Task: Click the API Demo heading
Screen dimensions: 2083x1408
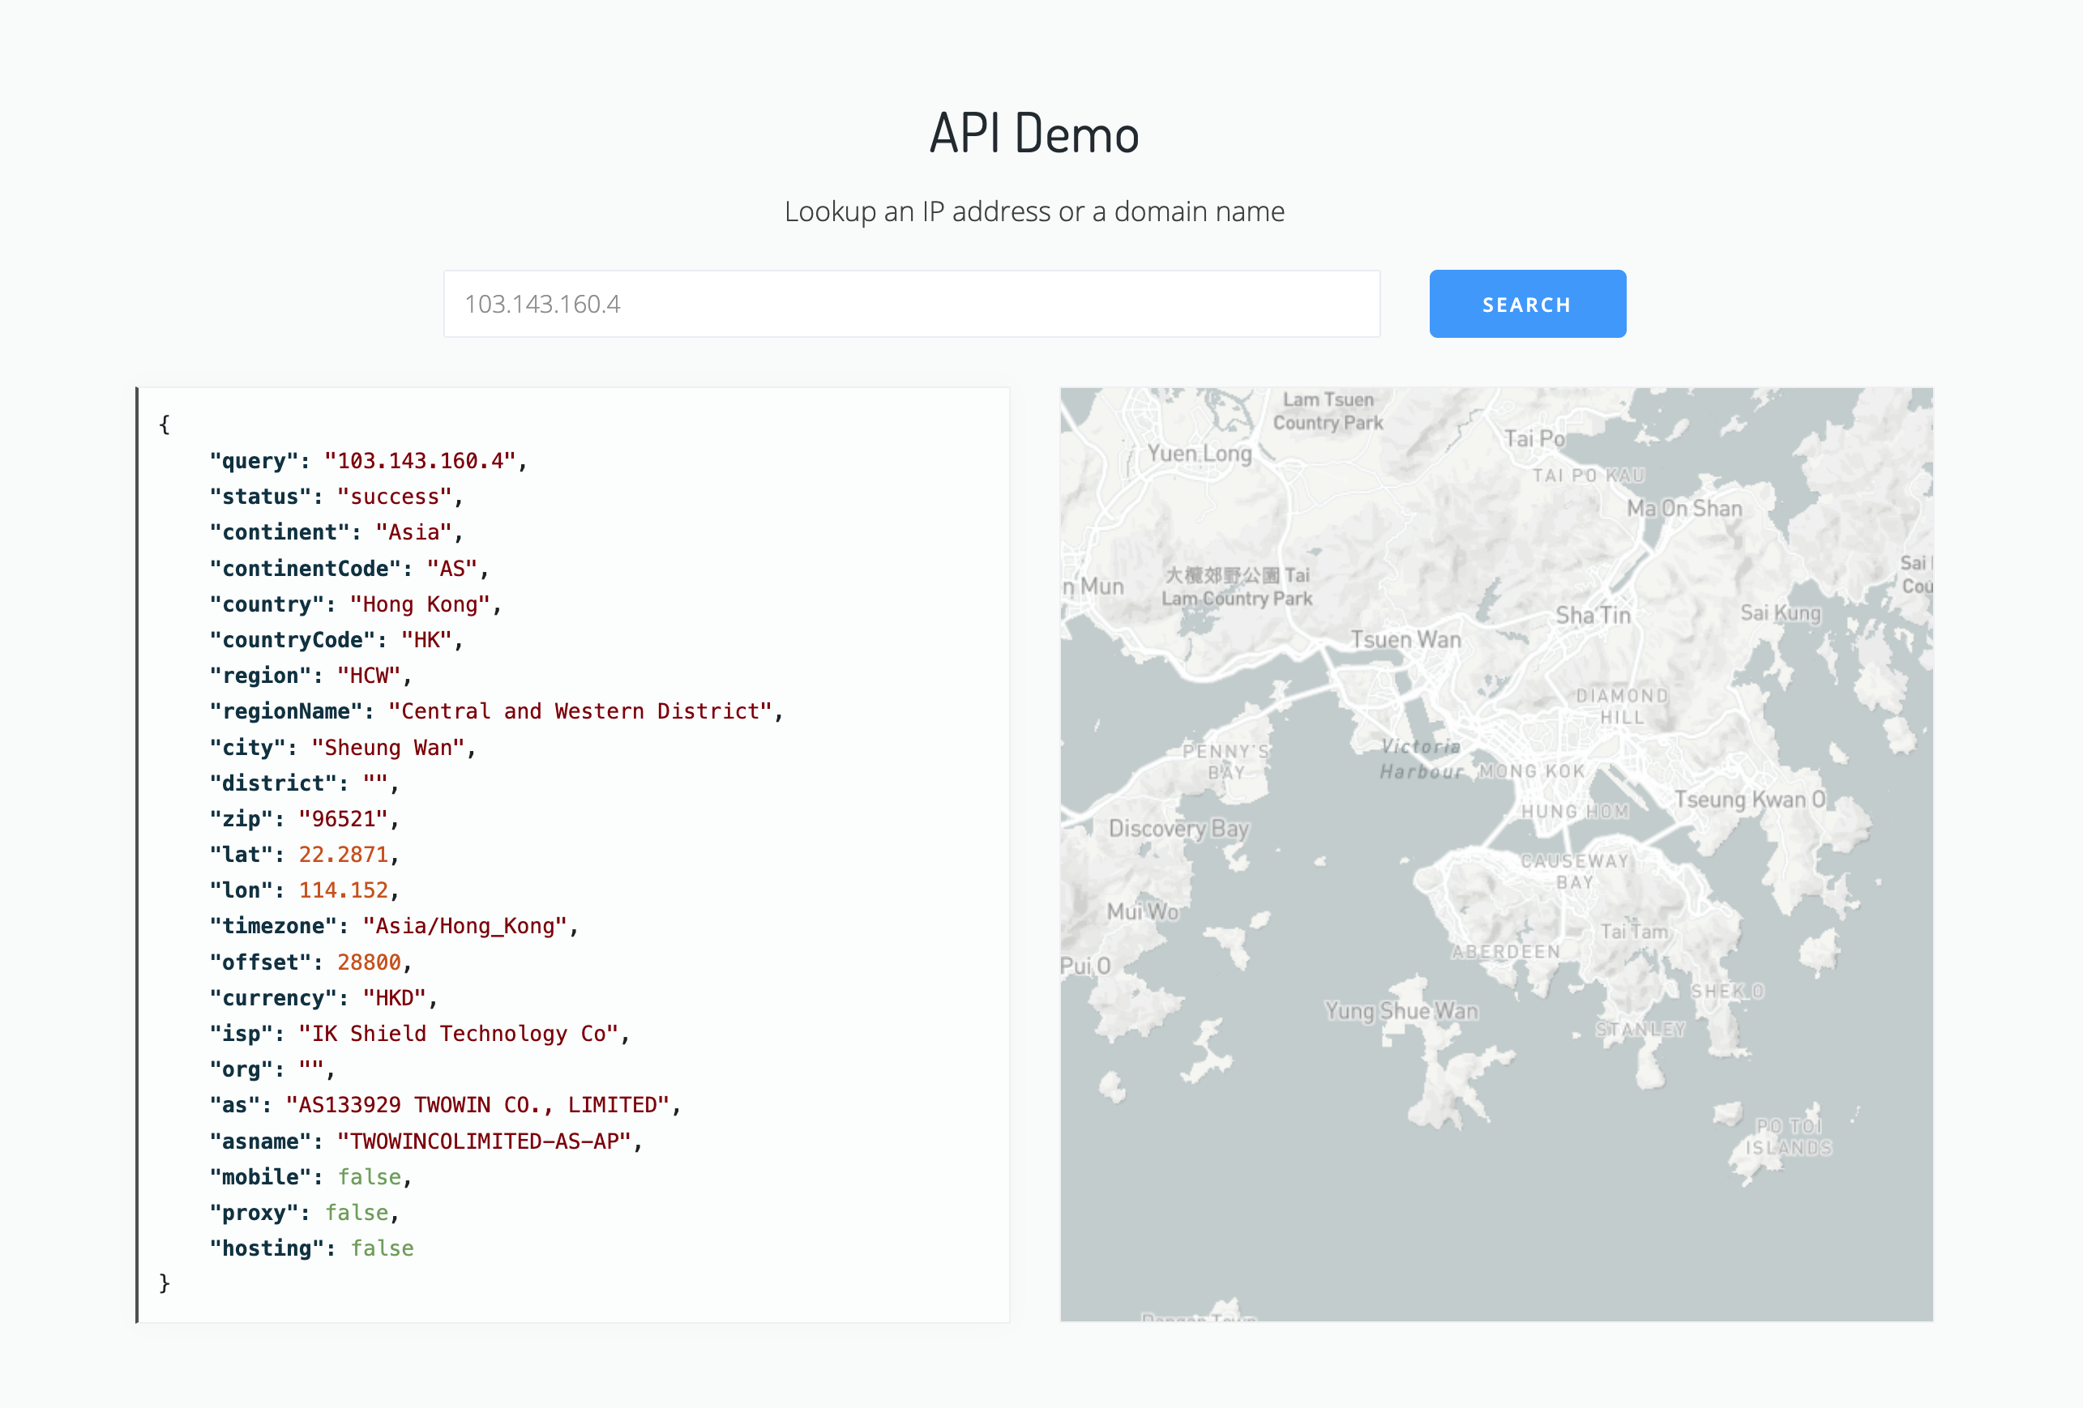Action: point(1033,134)
